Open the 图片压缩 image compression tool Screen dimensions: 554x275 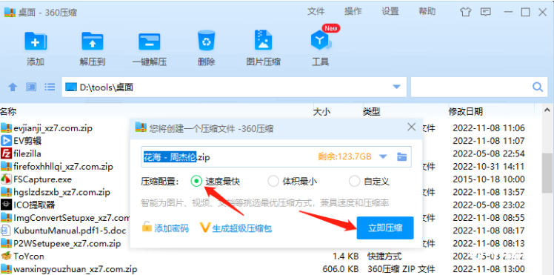(263, 41)
